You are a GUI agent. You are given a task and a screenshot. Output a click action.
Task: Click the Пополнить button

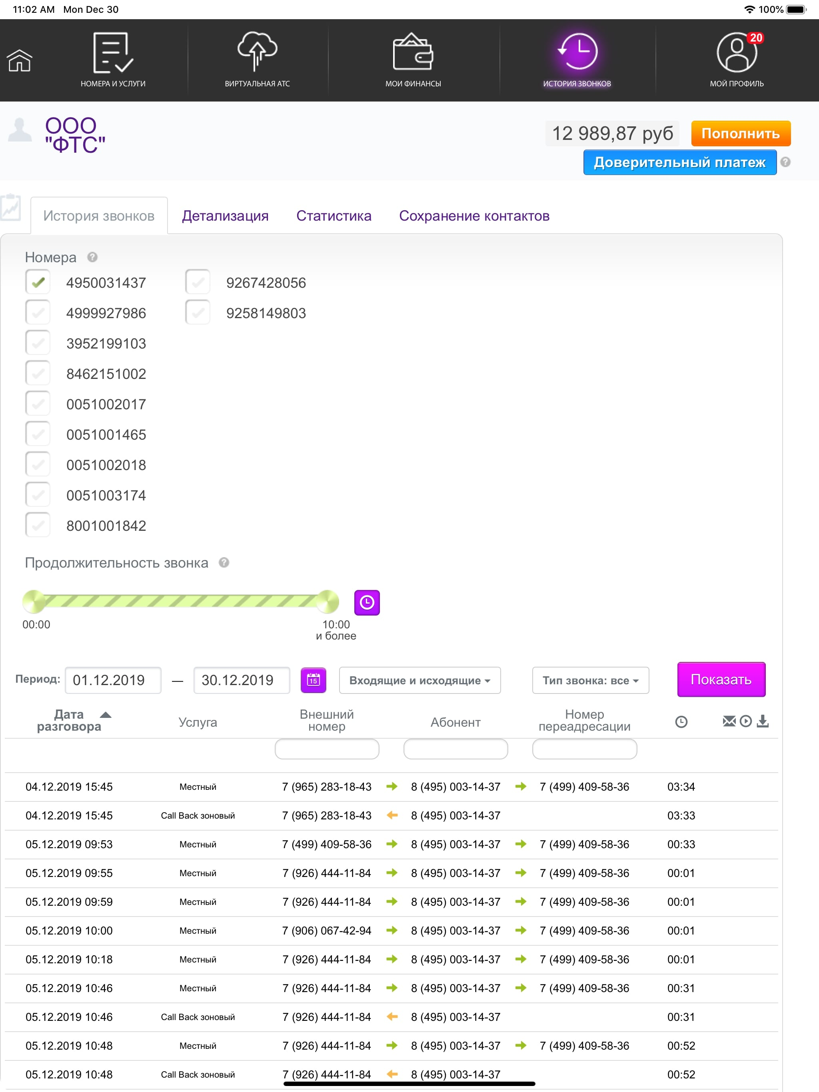coord(741,133)
